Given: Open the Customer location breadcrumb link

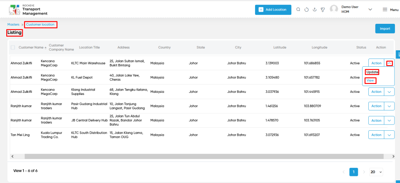Looking at the screenshot, I should 40,25.
